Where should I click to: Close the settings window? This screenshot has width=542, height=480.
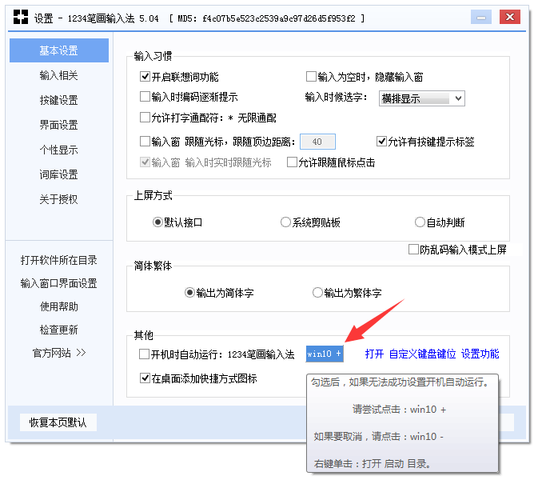(510, 17)
